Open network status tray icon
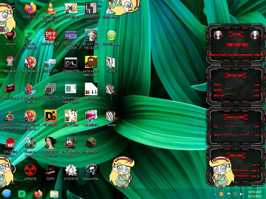The image size is (266, 199). 235,194
